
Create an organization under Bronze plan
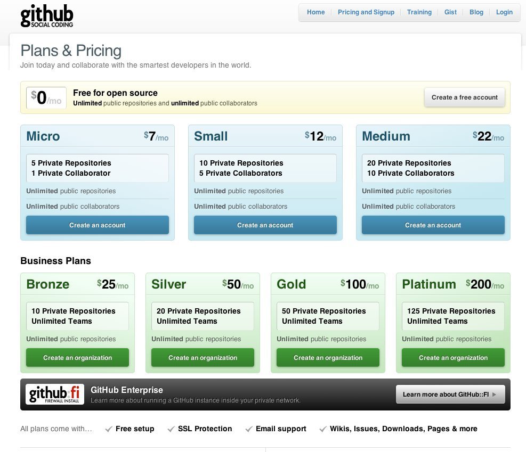click(77, 358)
